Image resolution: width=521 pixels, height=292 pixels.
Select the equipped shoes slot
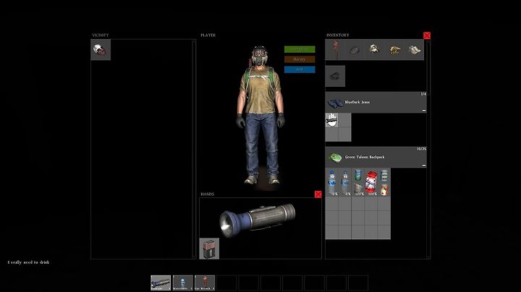pos(415,50)
